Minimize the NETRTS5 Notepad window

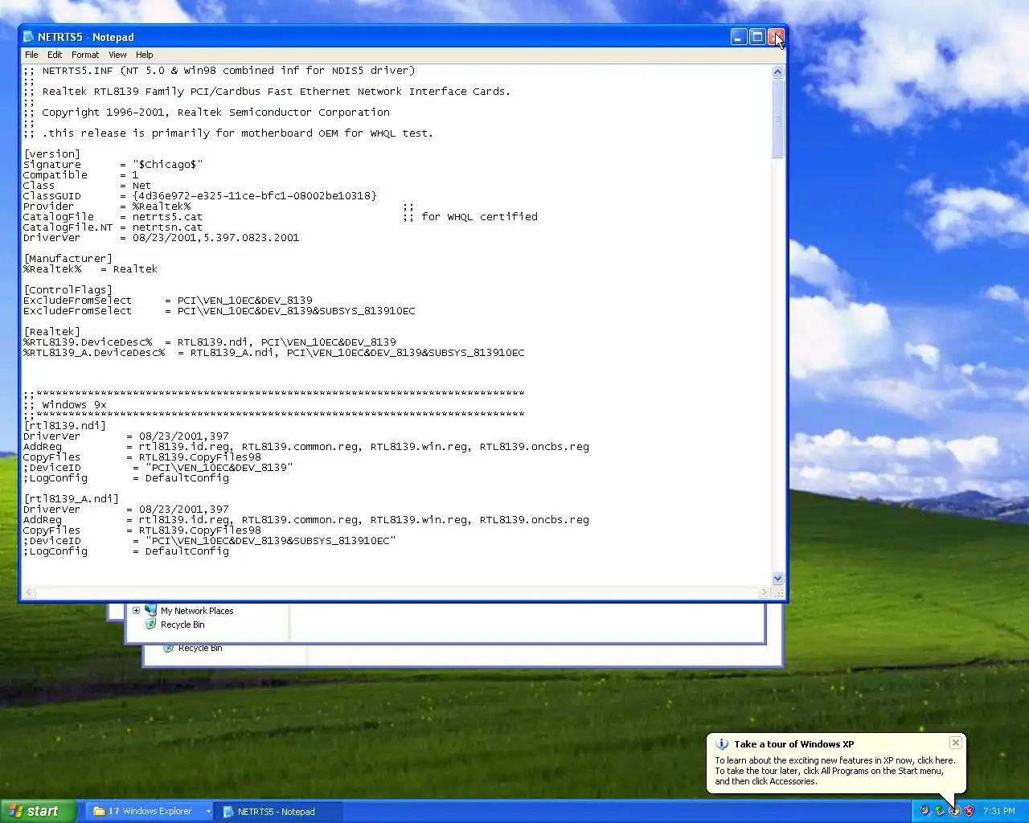739,37
